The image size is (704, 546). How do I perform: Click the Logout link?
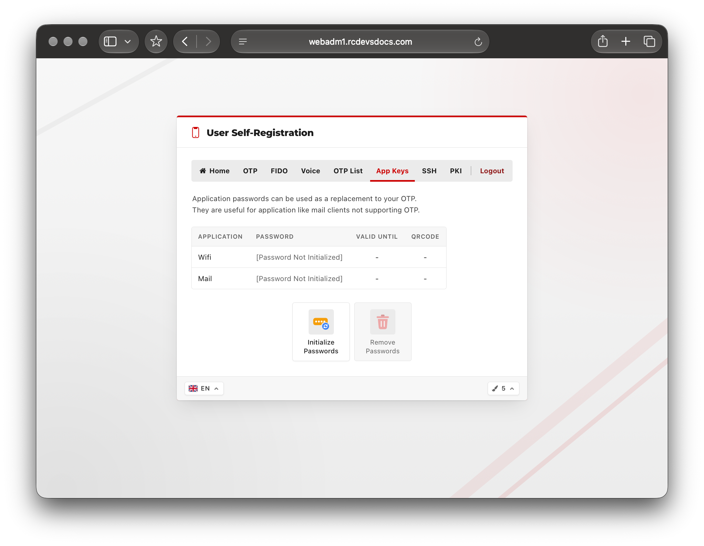click(492, 171)
